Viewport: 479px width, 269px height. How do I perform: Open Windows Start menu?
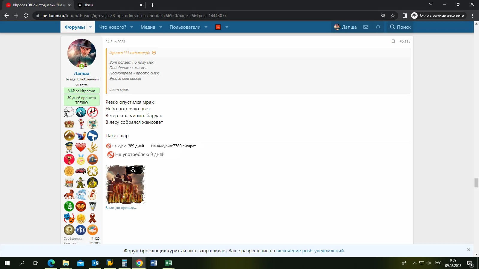tap(7, 263)
